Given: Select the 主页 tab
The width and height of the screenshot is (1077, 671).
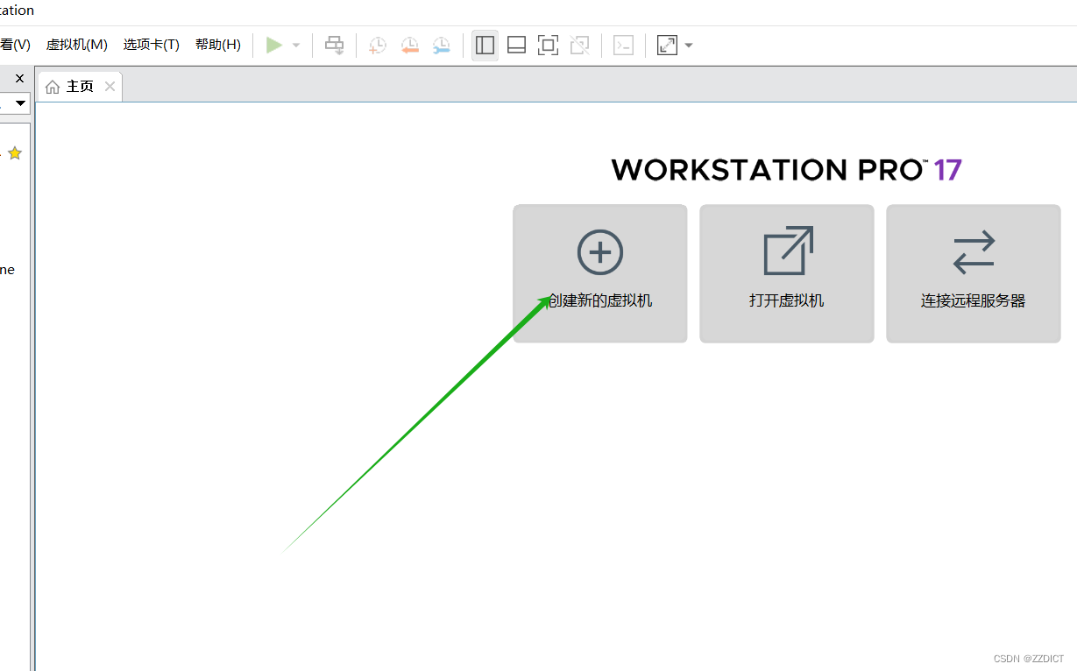Looking at the screenshot, I should [80, 86].
